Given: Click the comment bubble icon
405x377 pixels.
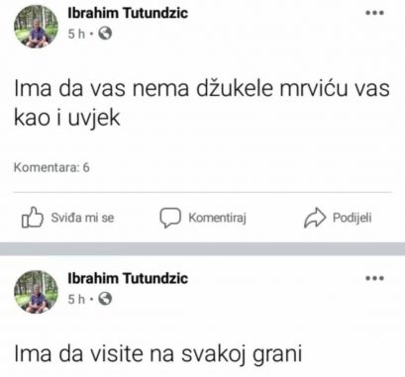Looking at the screenshot, I should click(170, 218).
